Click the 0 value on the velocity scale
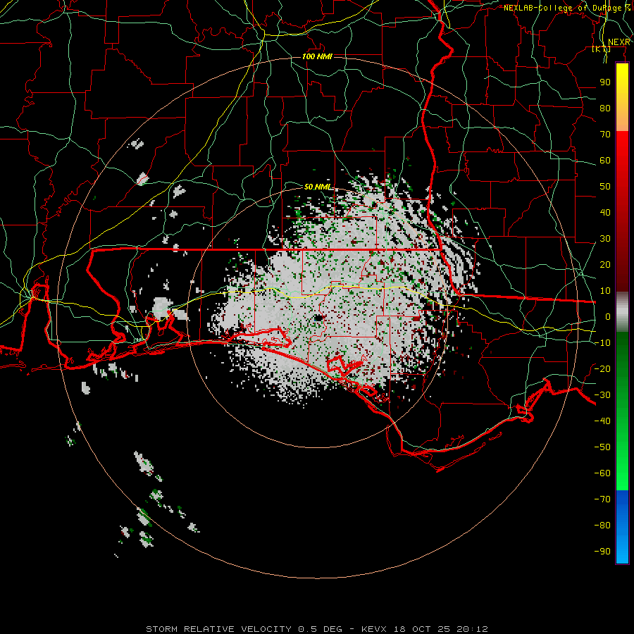634x634 pixels. point(608,316)
